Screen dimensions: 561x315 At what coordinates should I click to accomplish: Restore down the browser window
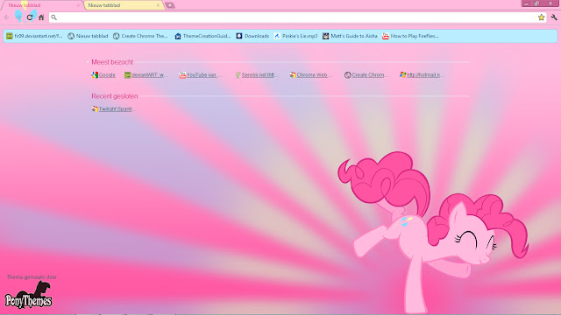(536, 3)
